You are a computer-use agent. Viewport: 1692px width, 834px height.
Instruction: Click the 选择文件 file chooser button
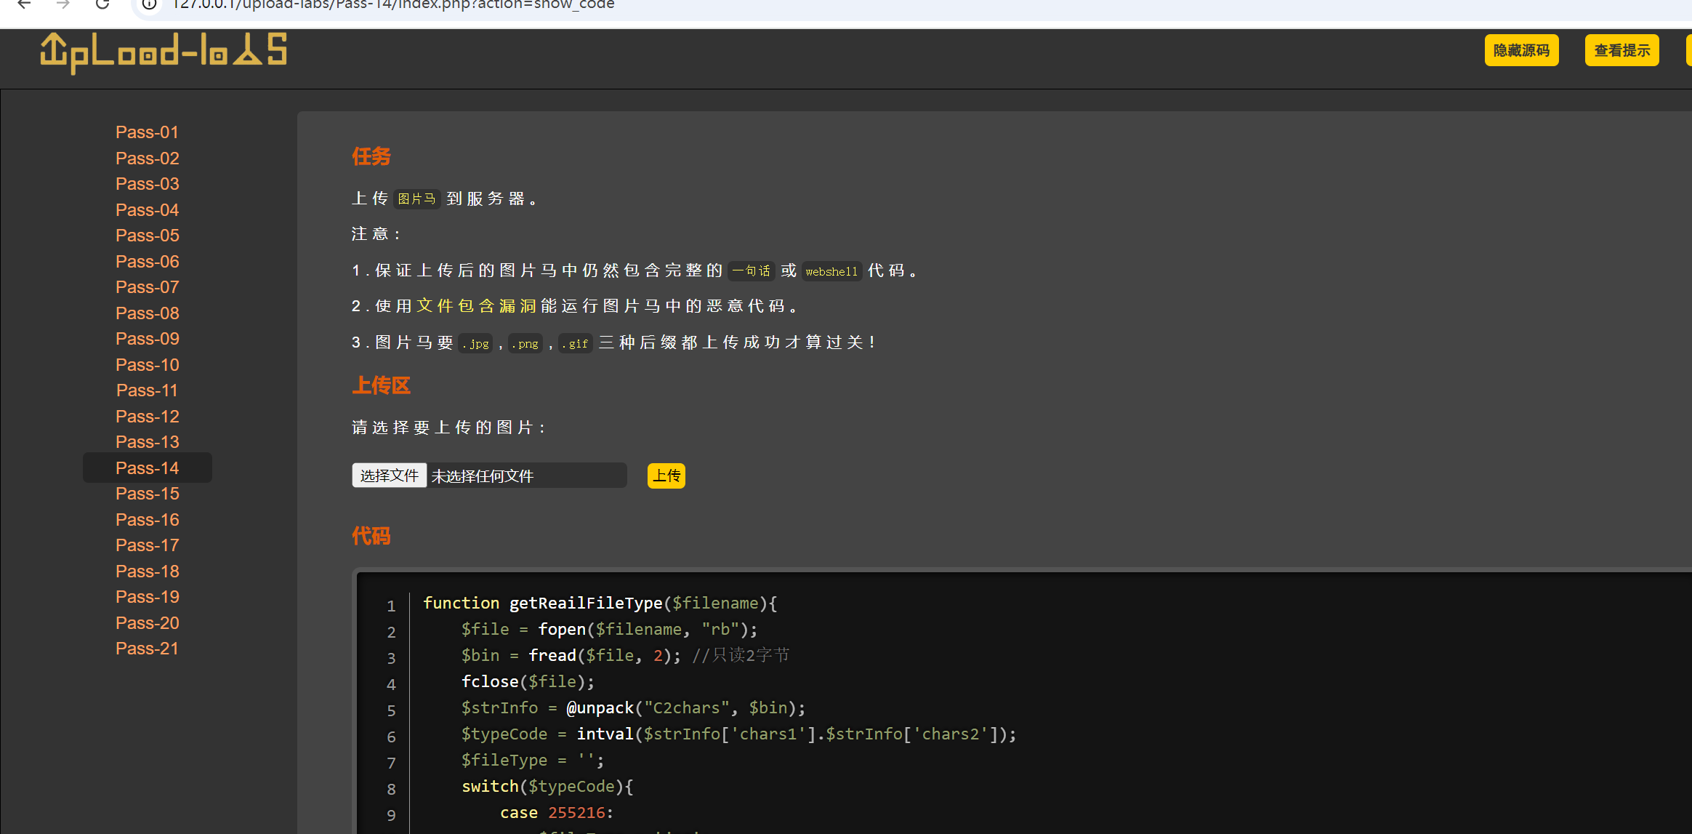click(389, 476)
